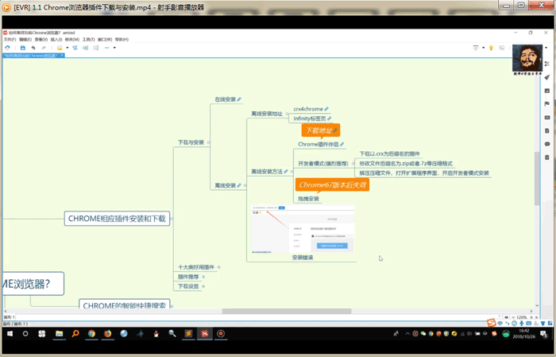Open the hyperlink icon next to crx4chrome

[x=326, y=109]
